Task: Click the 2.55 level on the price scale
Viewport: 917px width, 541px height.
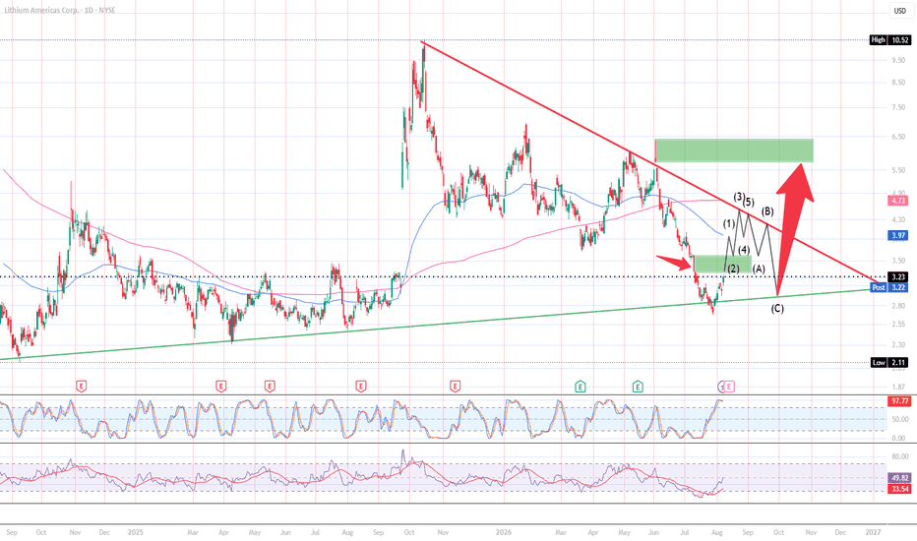Action: pos(898,324)
